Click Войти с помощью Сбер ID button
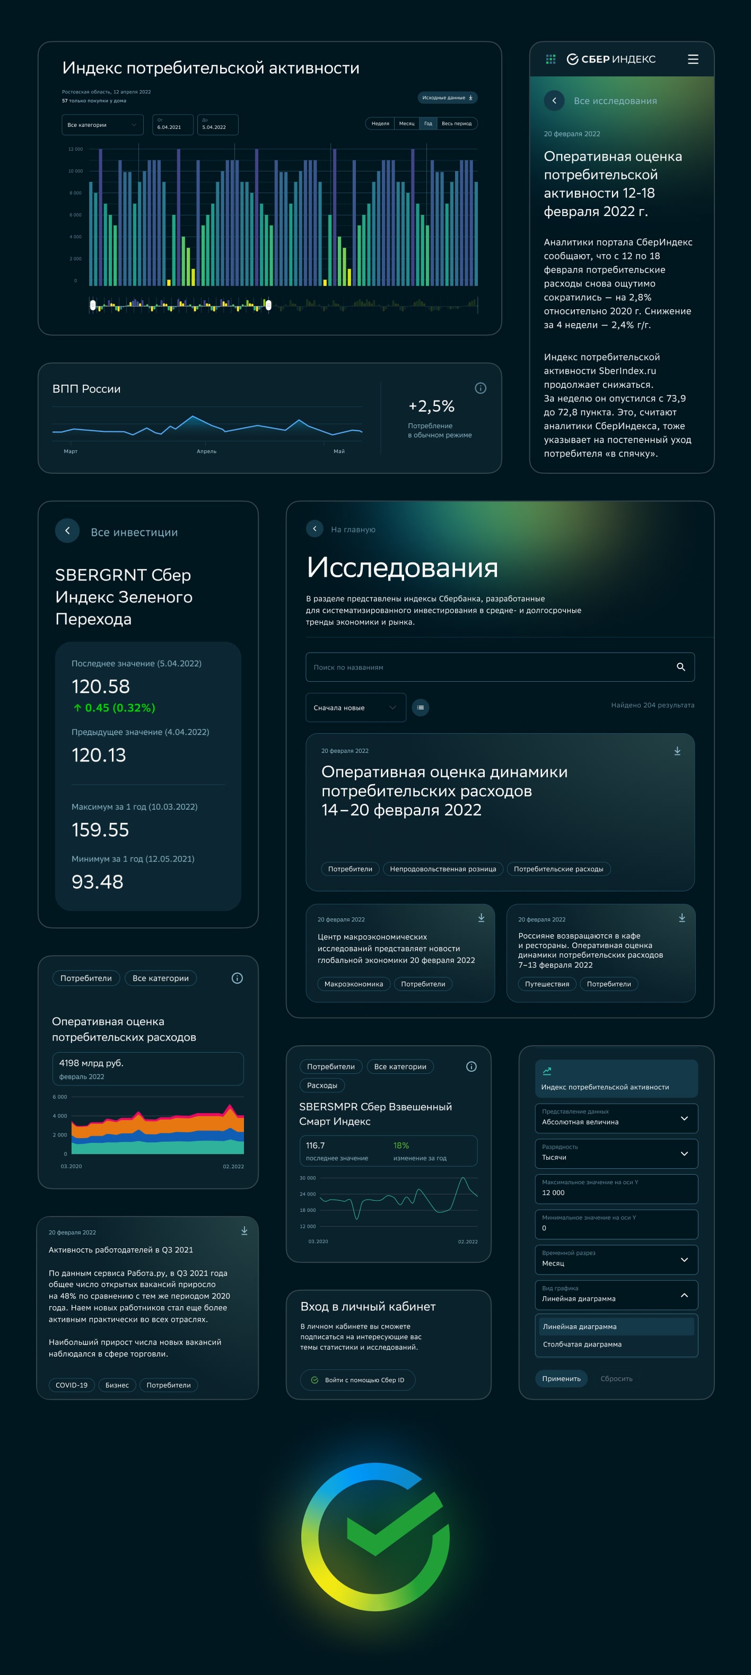 357,1380
